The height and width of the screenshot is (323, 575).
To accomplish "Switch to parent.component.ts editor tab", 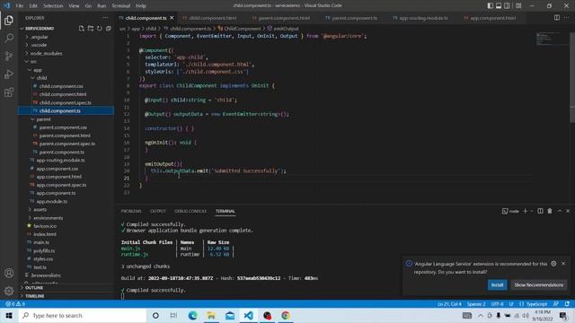I will (x=354, y=18).
